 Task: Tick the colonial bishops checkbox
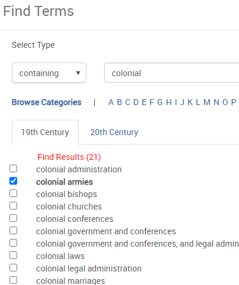tap(14, 194)
